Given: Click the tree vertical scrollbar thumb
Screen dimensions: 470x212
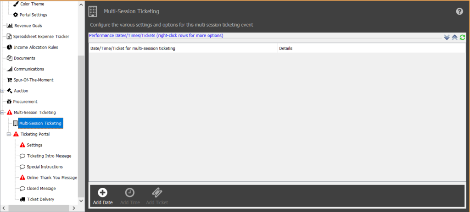Looking at the screenshot, I should coord(81,125).
